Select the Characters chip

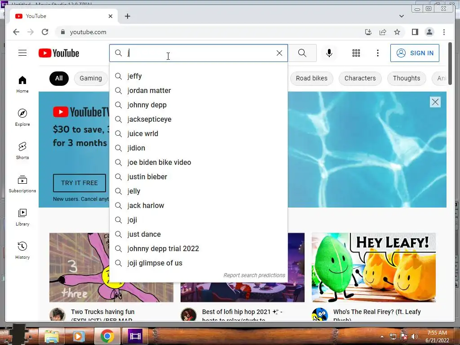point(360,78)
